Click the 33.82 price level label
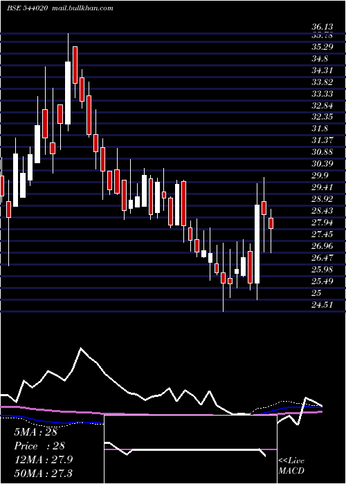 [322, 82]
